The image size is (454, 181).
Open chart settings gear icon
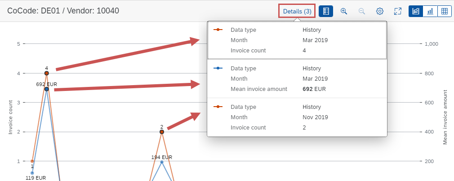pos(379,11)
